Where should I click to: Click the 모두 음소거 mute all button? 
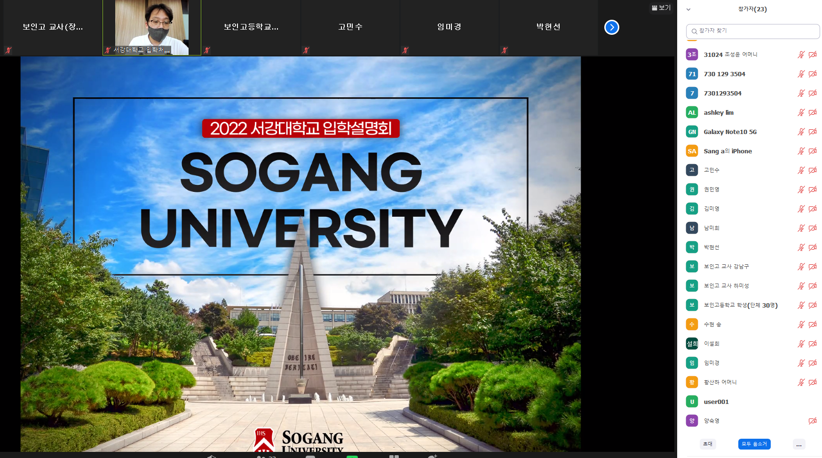click(x=754, y=444)
